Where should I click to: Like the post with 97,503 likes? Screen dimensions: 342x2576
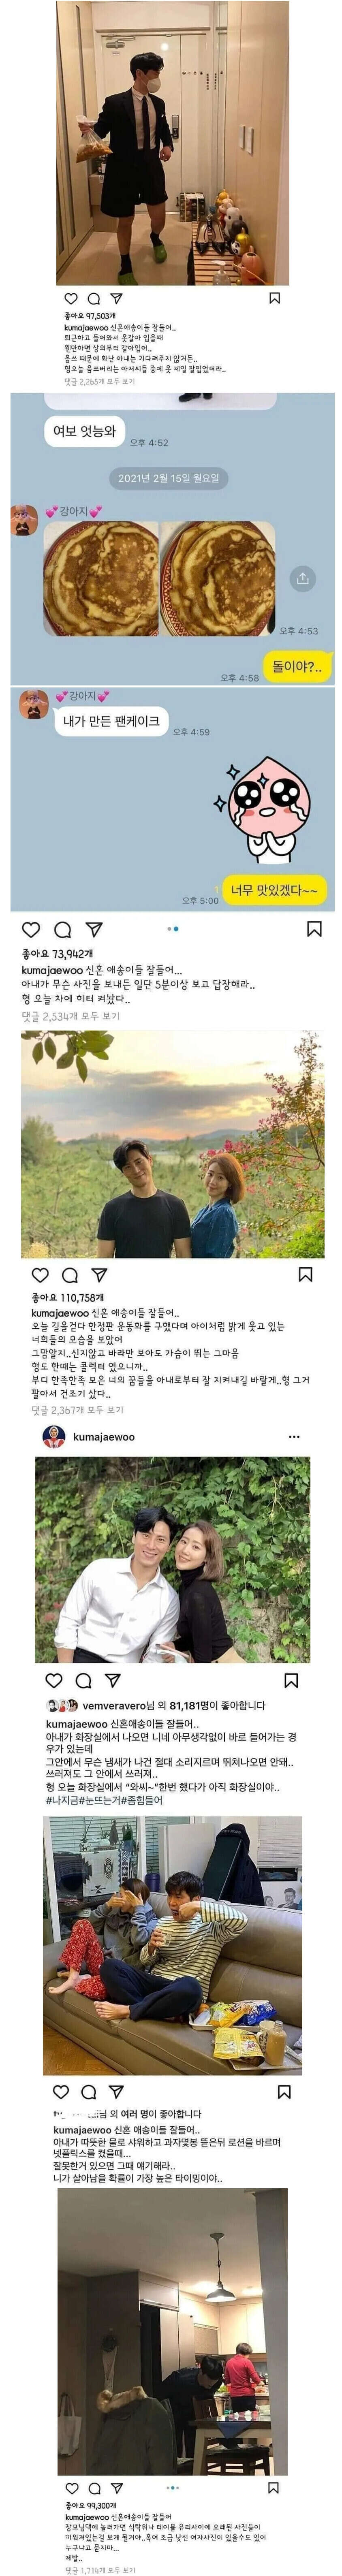tap(71, 298)
